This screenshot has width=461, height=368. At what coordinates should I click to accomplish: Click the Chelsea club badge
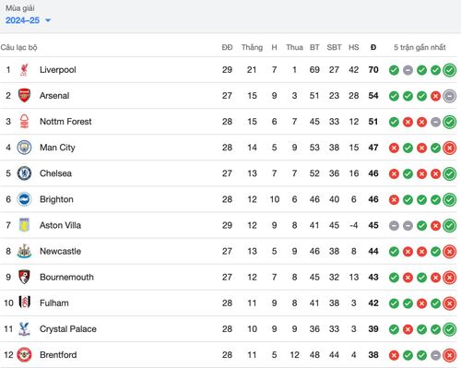click(x=24, y=173)
